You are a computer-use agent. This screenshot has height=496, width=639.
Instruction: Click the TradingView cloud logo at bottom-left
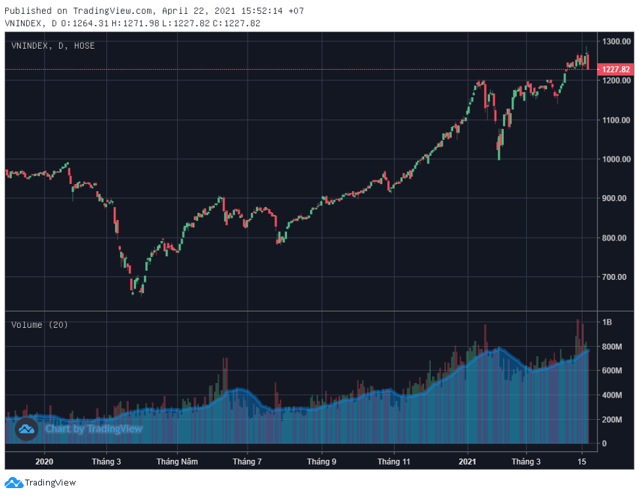(13, 483)
